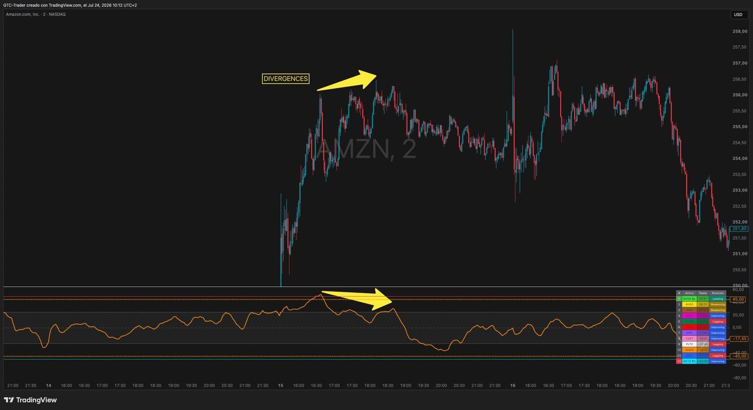Select the orange AMZN cell in table

click(x=689, y=350)
